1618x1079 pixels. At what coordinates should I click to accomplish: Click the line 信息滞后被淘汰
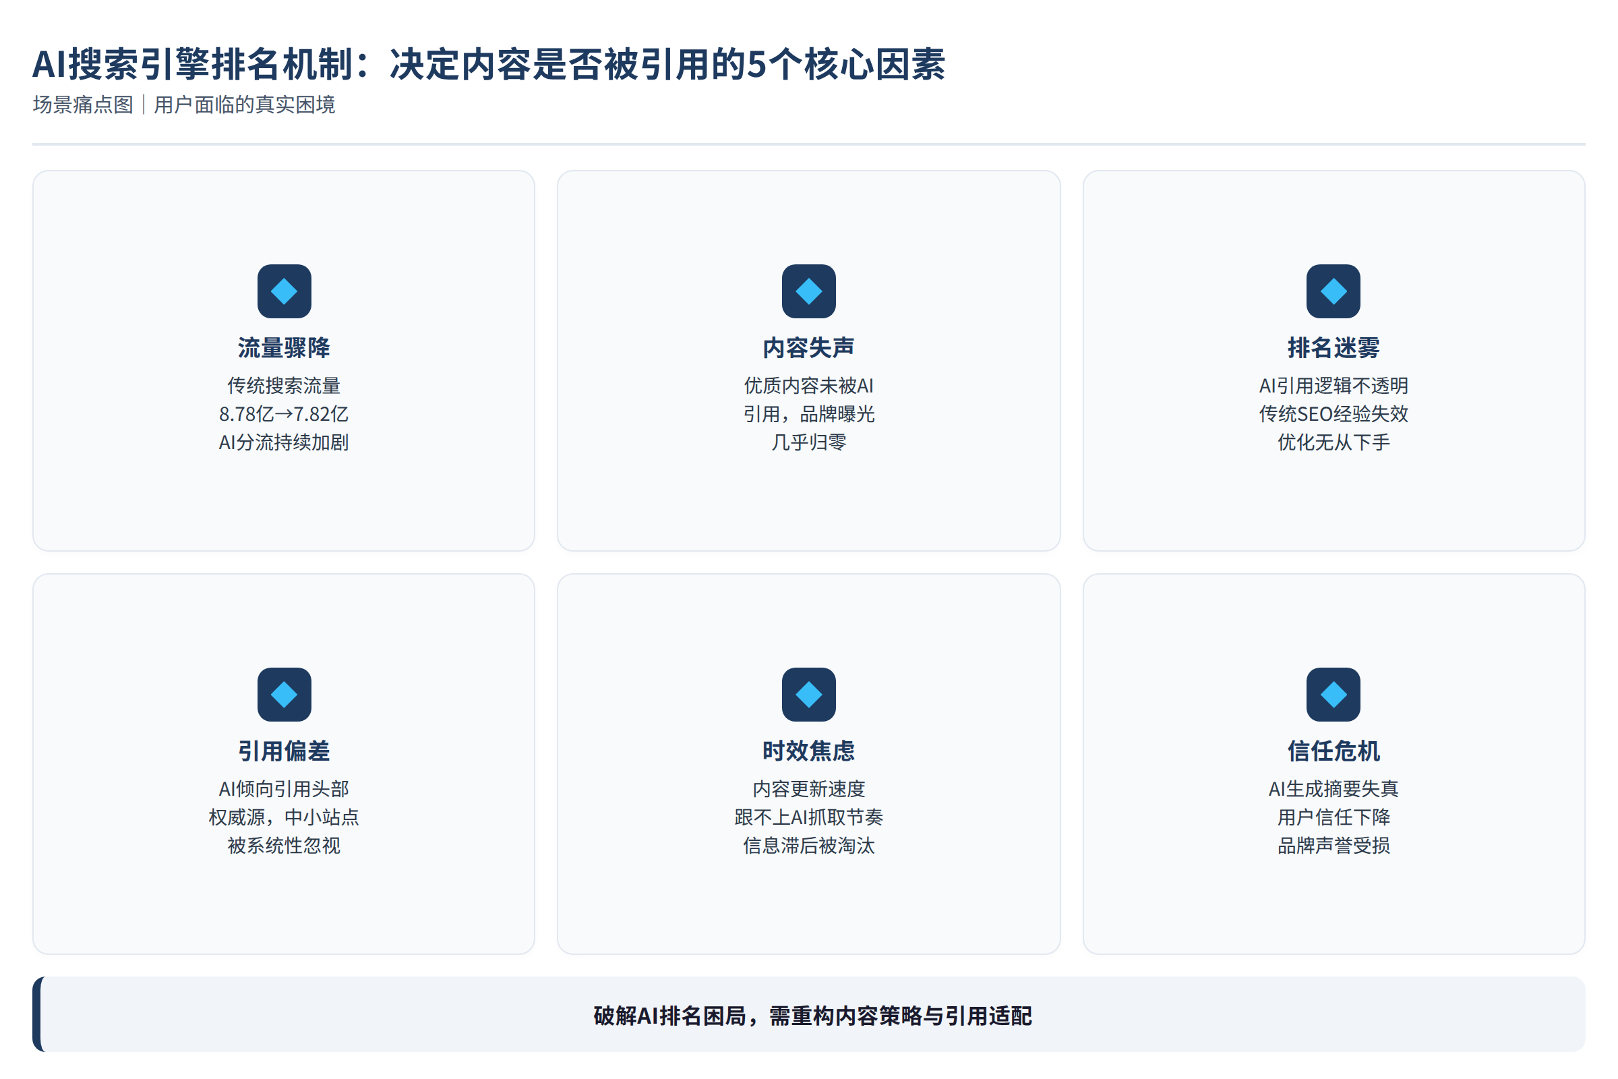click(809, 846)
